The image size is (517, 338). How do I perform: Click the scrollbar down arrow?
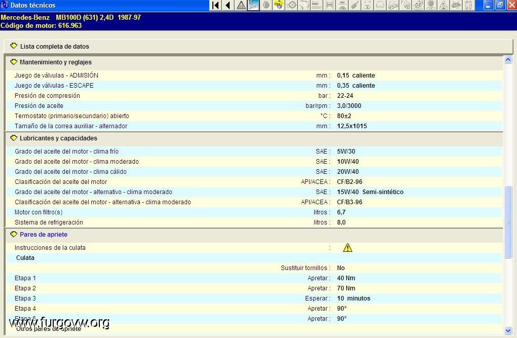pos(508,330)
